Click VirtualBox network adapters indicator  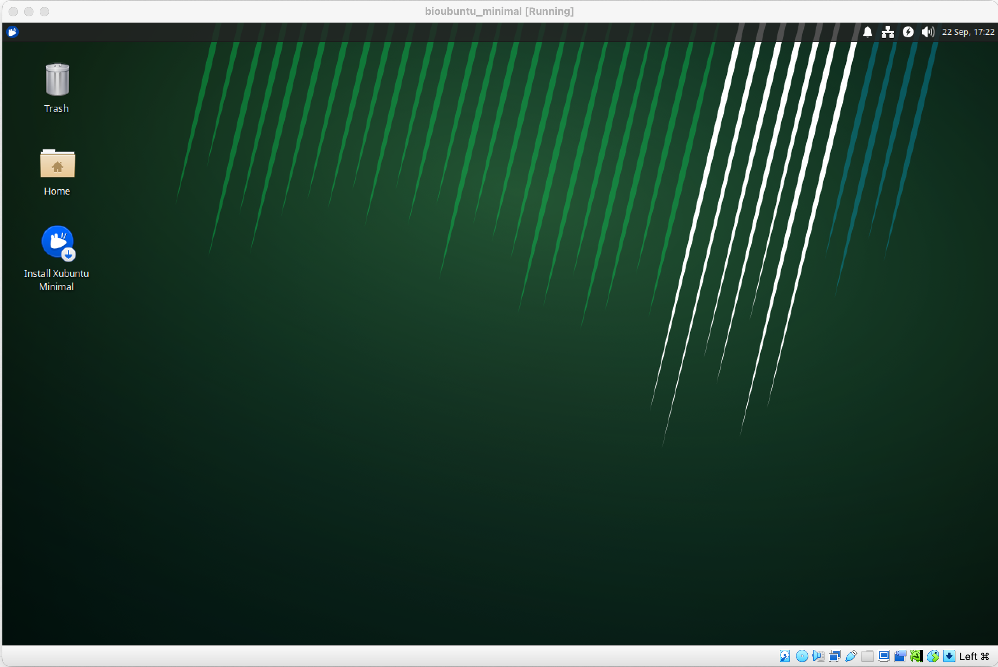[835, 656]
